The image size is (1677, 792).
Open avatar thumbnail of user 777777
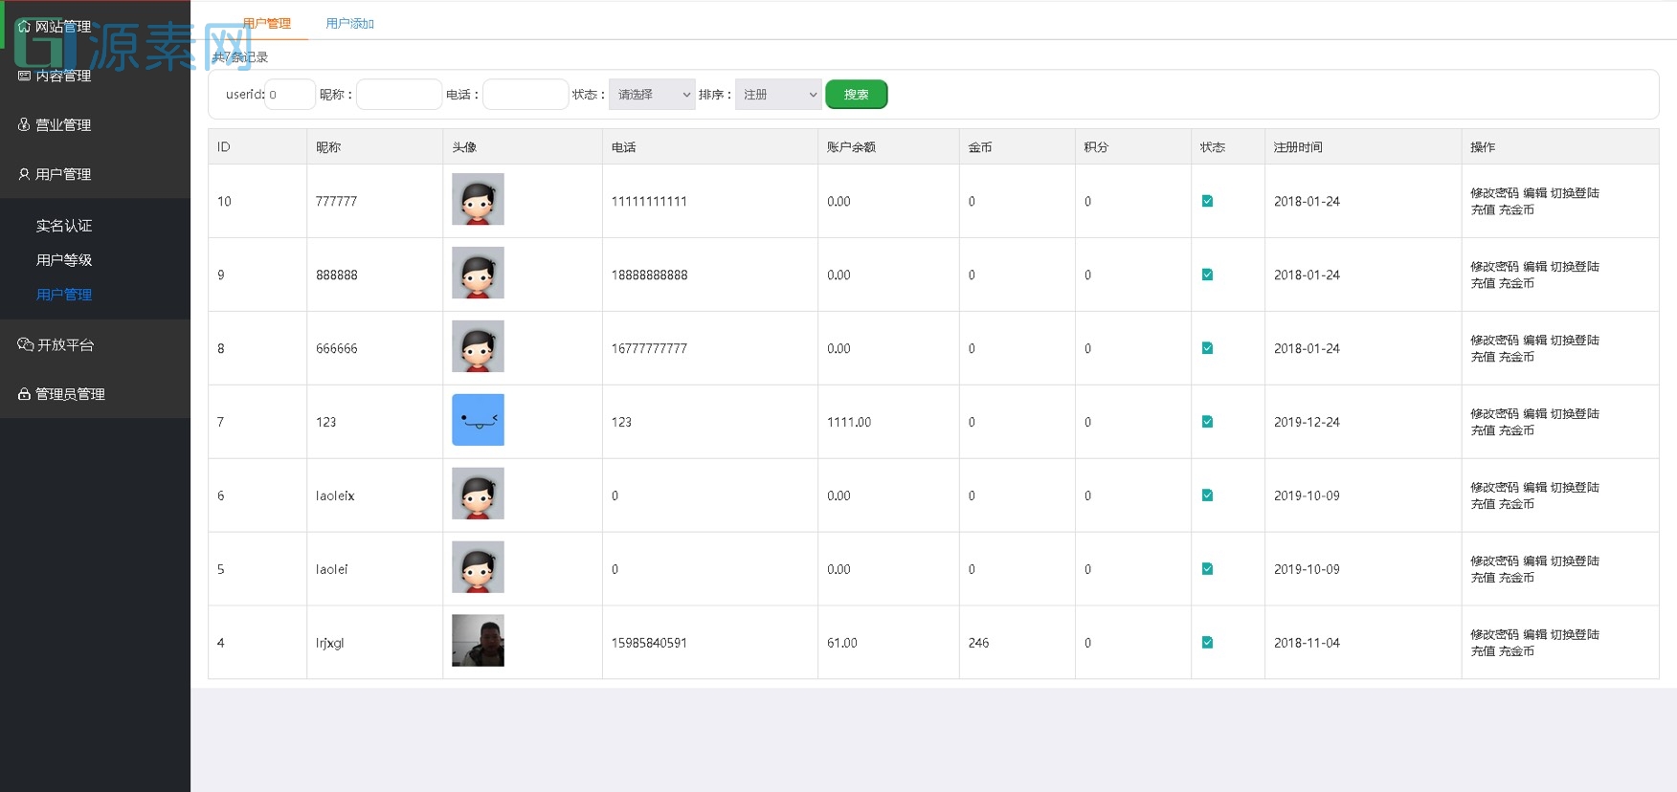coord(478,199)
